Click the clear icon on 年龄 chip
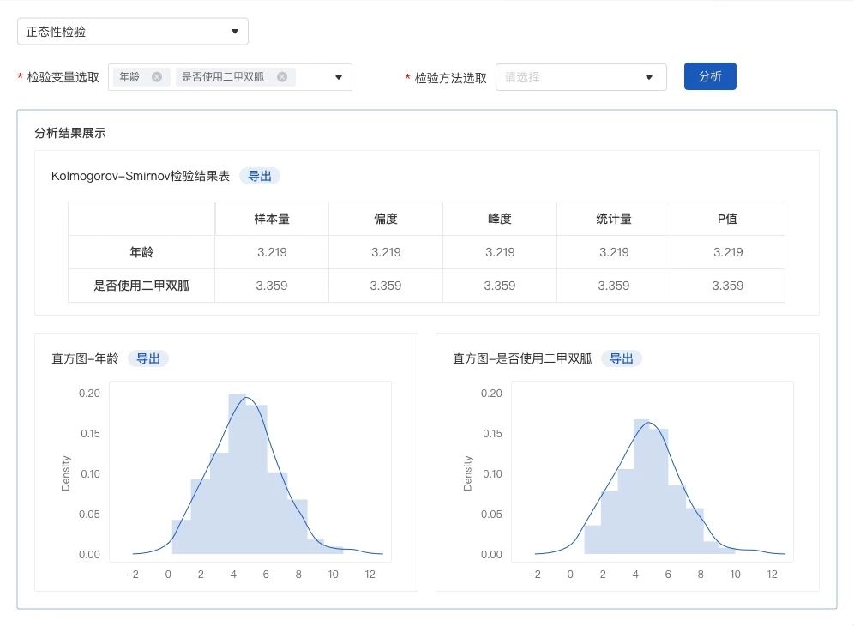 pyautogui.click(x=157, y=75)
